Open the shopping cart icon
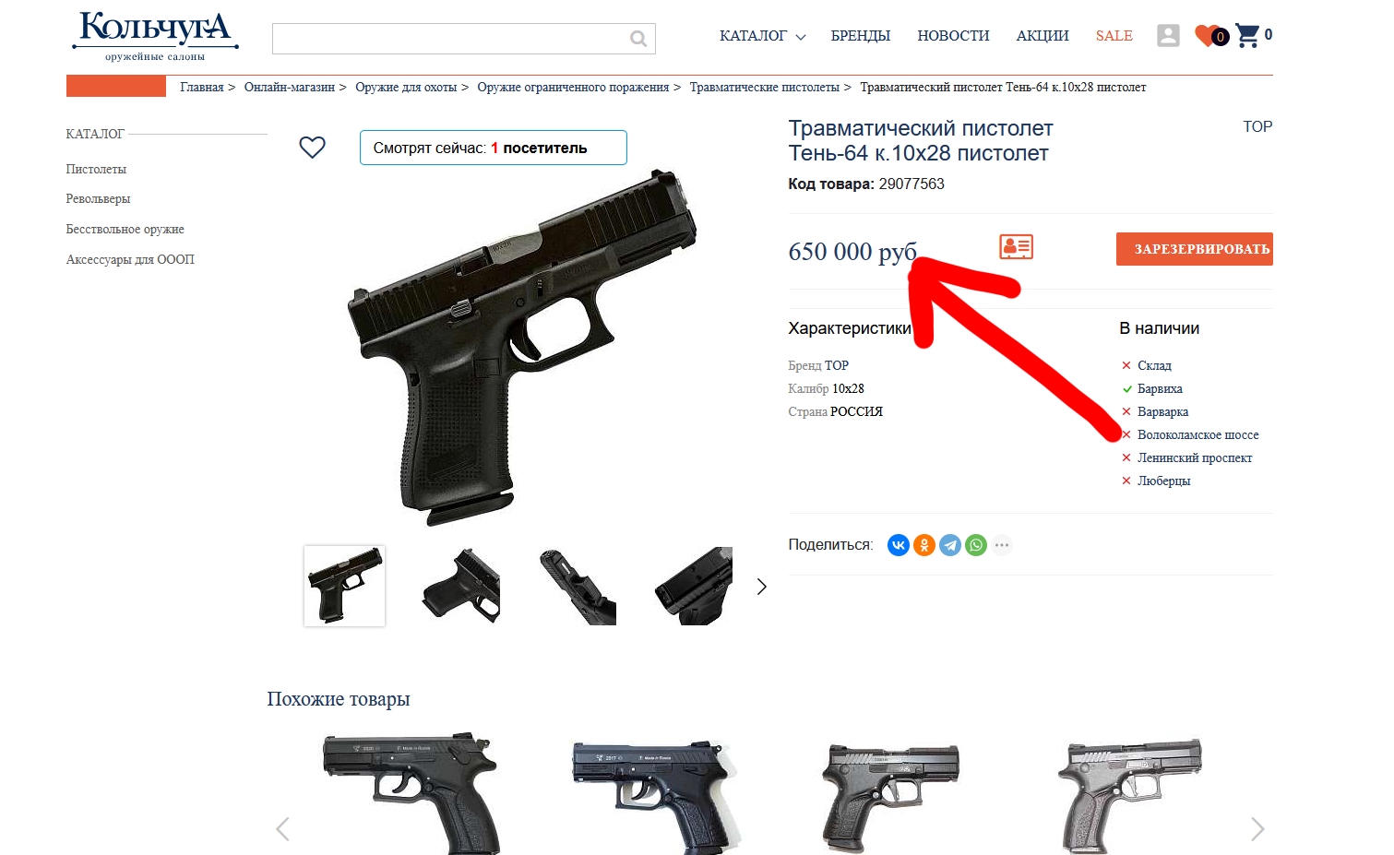The height and width of the screenshot is (855, 1394). (1247, 36)
